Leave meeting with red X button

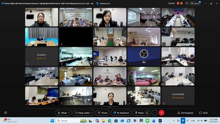click(x=162, y=113)
